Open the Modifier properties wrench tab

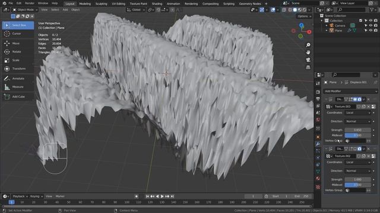318,144
